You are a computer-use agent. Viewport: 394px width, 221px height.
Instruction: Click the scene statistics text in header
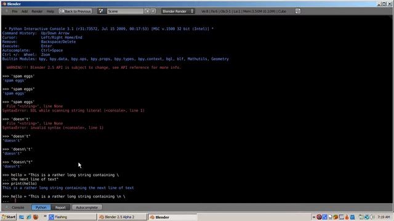pos(244,11)
